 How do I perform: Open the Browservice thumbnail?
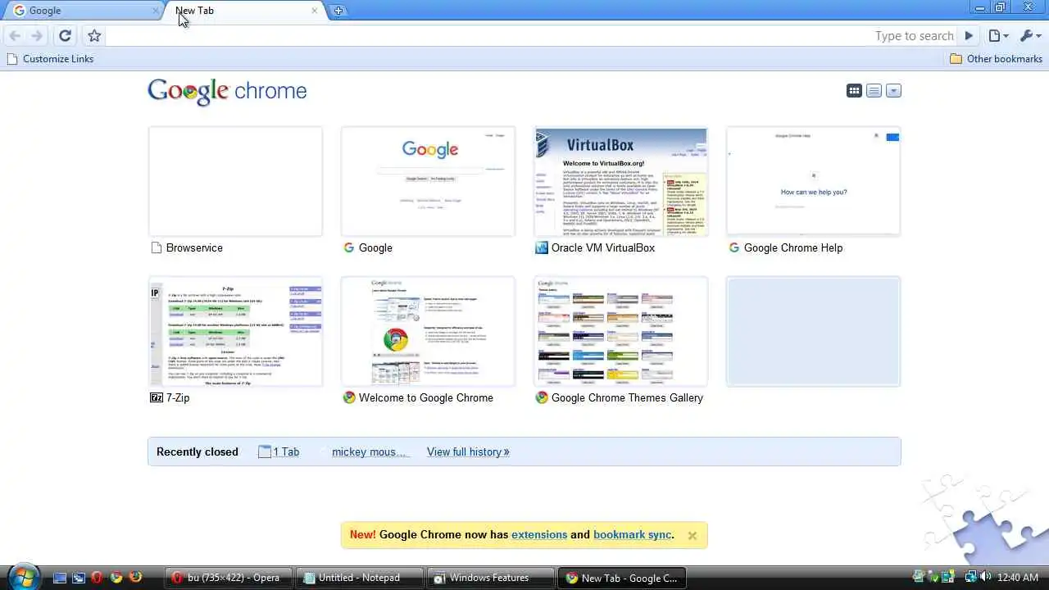pos(235,181)
